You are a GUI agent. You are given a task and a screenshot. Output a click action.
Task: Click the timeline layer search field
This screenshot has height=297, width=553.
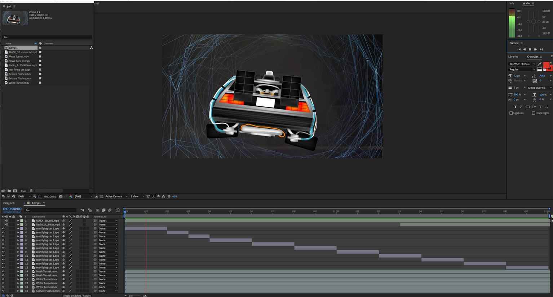click(50, 210)
